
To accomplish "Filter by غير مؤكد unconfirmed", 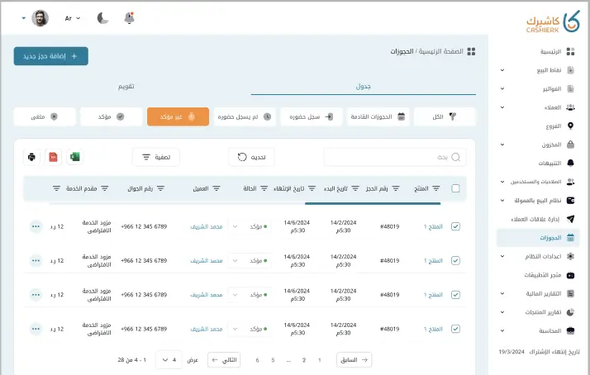I will (178, 116).
